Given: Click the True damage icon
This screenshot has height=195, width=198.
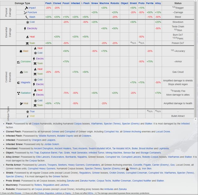Looking at the screenshot, I should click(28, 112).
